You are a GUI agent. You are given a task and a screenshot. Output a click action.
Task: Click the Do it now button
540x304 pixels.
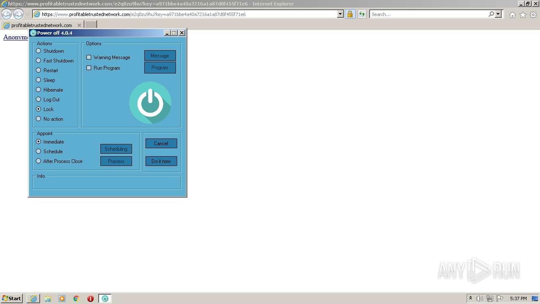[161, 161]
